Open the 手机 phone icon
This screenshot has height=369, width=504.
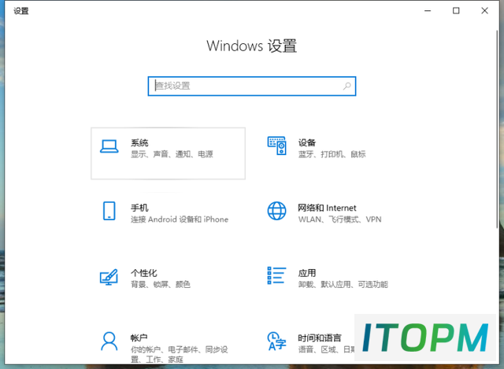[x=109, y=211]
